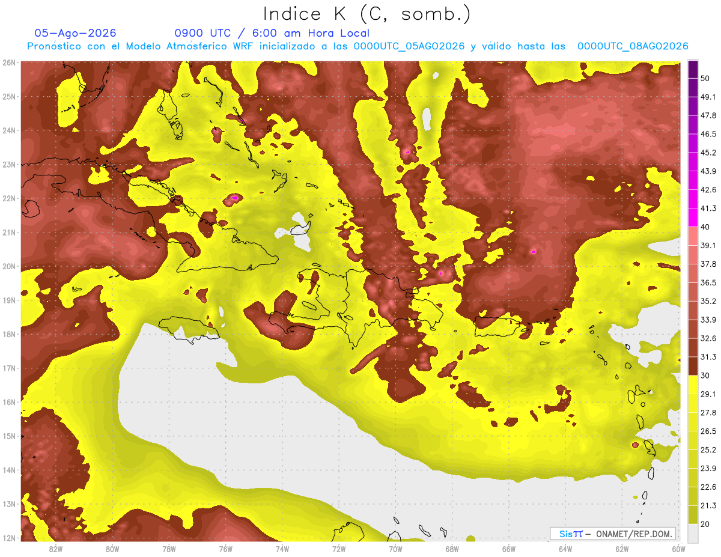The image size is (721, 557).
Task: Click the legend value '39.1'
Action: pyautogui.click(x=708, y=245)
